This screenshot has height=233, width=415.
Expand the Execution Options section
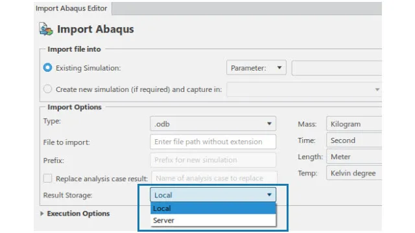pyautogui.click(x=41, y=214)
